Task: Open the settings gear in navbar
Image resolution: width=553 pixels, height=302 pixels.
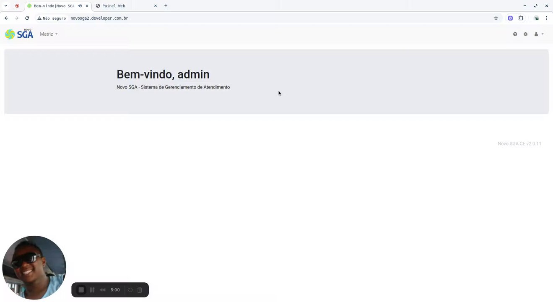Action: tap(525, 34)
